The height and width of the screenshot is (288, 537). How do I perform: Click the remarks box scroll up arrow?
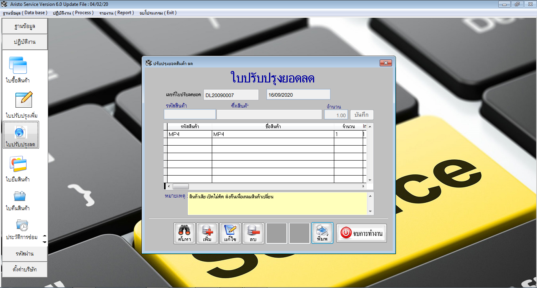(x=370, y=196)
